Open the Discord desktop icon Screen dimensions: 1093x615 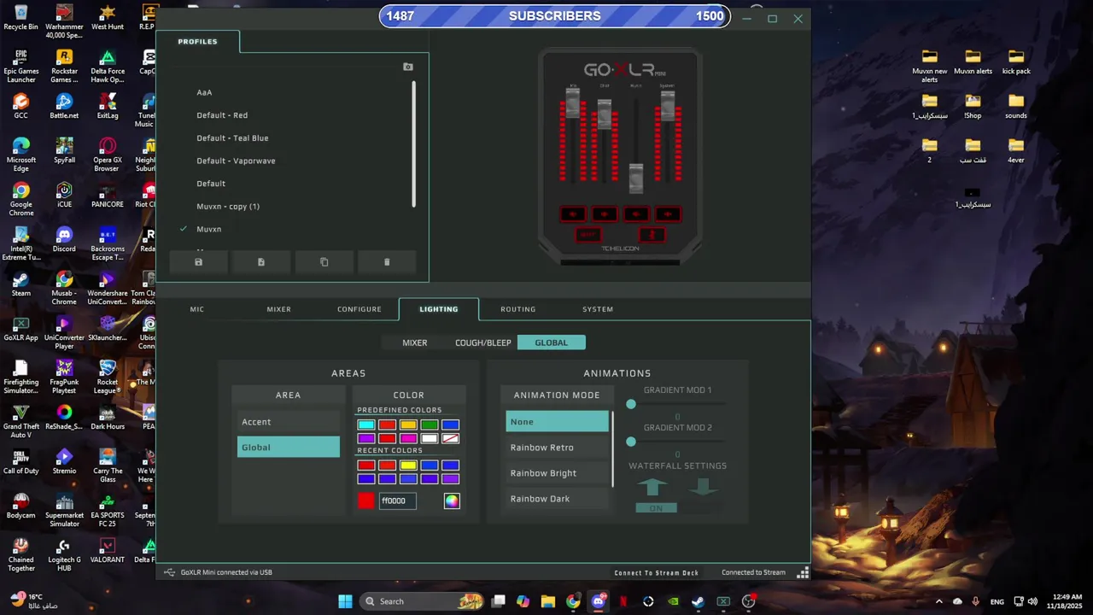[64, 240]
